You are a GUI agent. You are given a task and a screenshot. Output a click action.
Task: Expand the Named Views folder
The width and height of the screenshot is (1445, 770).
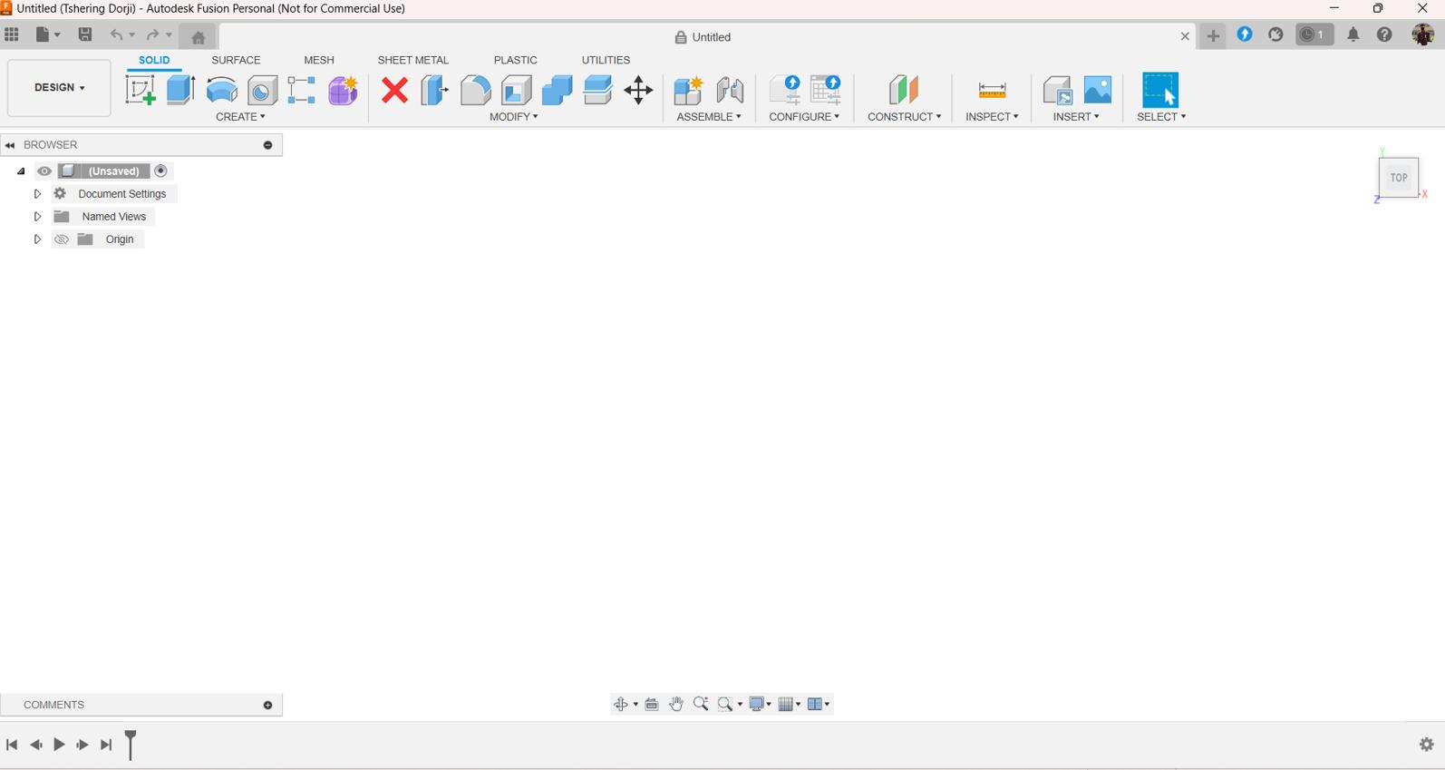[x=37, y=217]
